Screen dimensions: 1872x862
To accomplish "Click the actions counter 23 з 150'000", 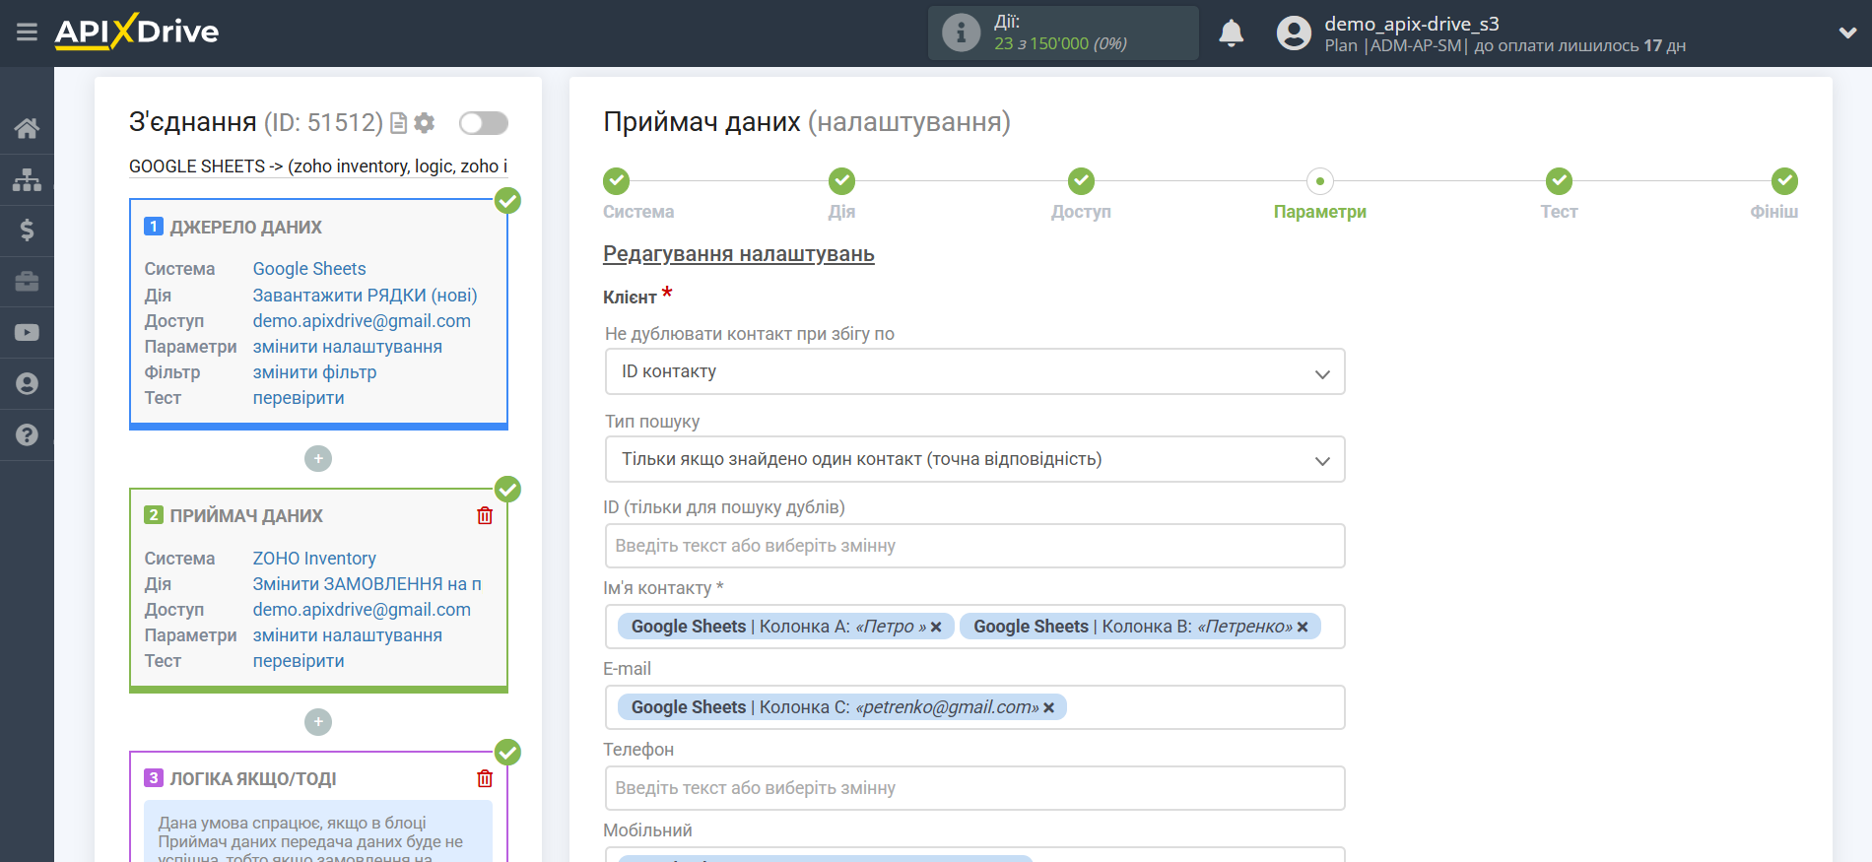I will click(x=1060, y=43).
